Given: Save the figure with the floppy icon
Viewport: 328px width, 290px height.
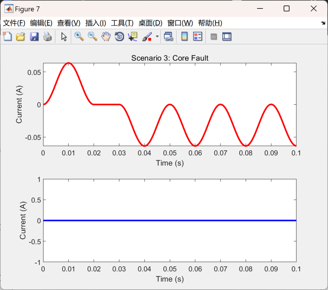Looking at the screenshot, I should [34, 37].
